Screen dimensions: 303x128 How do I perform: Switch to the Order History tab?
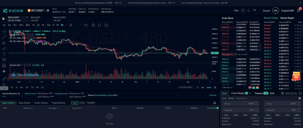click(x=41, y=103)
